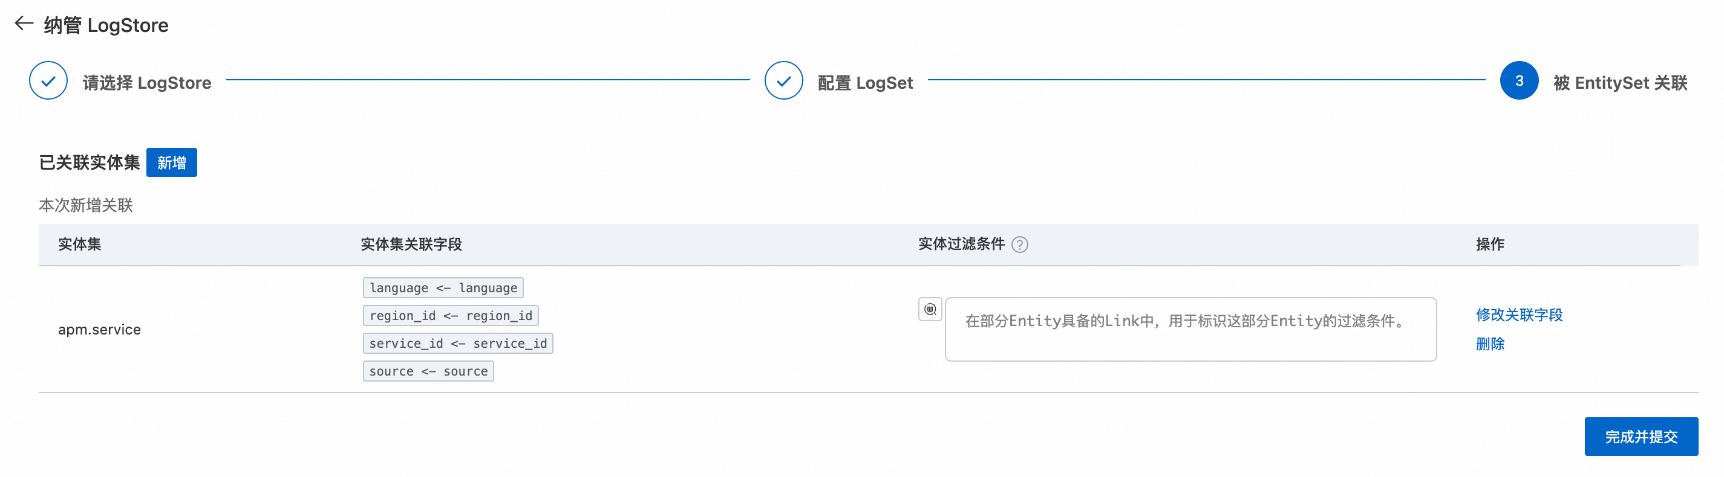Image resolution: width=1724 pixels, height=477 pixels.
Task: Click the language <- language field tag
Action: click(x=443, y=288)
